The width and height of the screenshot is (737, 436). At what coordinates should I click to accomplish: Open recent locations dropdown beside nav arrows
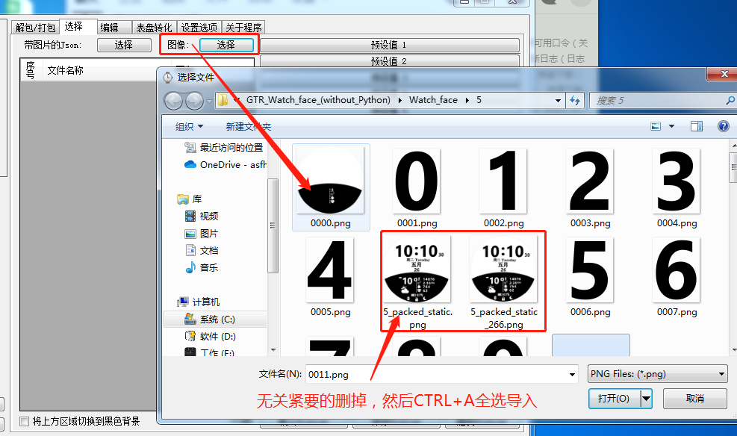tap(209, 101)
